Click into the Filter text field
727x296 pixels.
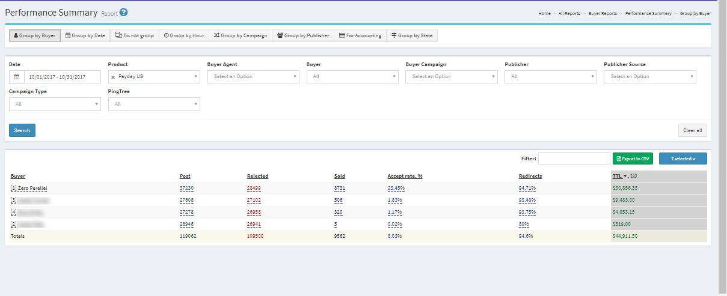pos(574,159)
